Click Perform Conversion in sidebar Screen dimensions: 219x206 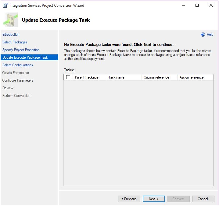click(x=16, y=96)
